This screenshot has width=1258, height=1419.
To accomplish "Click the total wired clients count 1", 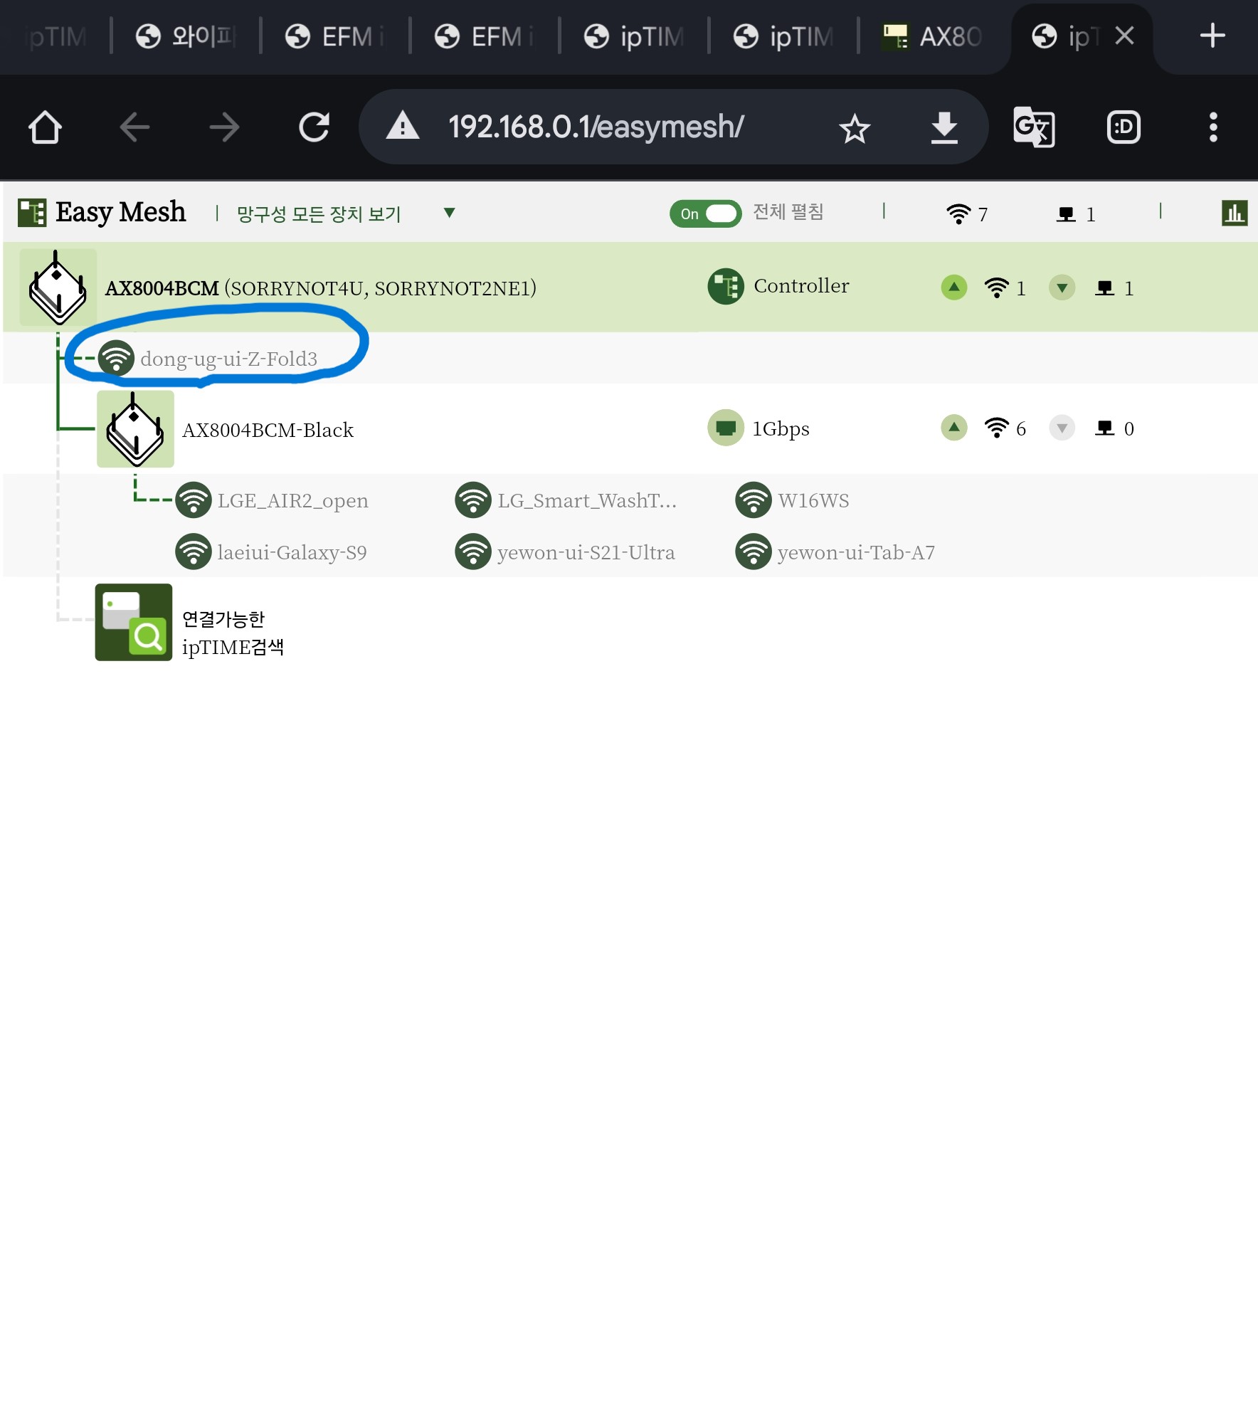I will point(1090,214).
